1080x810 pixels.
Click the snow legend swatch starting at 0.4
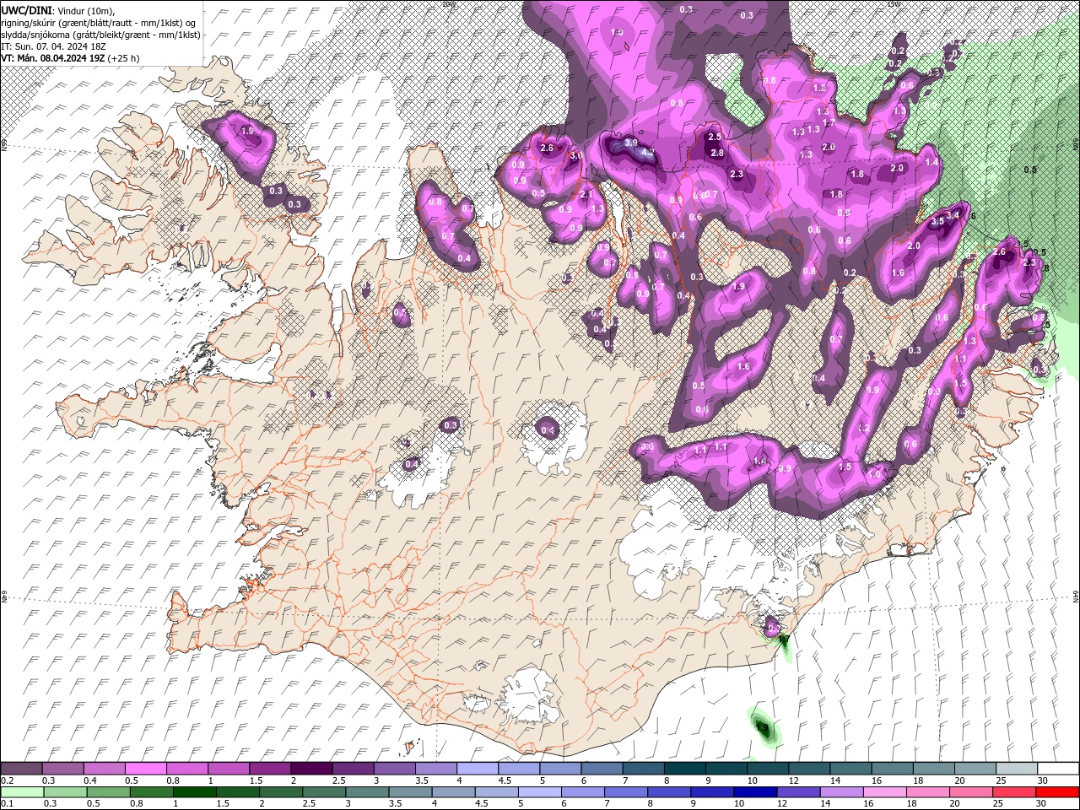coord(104,769)
